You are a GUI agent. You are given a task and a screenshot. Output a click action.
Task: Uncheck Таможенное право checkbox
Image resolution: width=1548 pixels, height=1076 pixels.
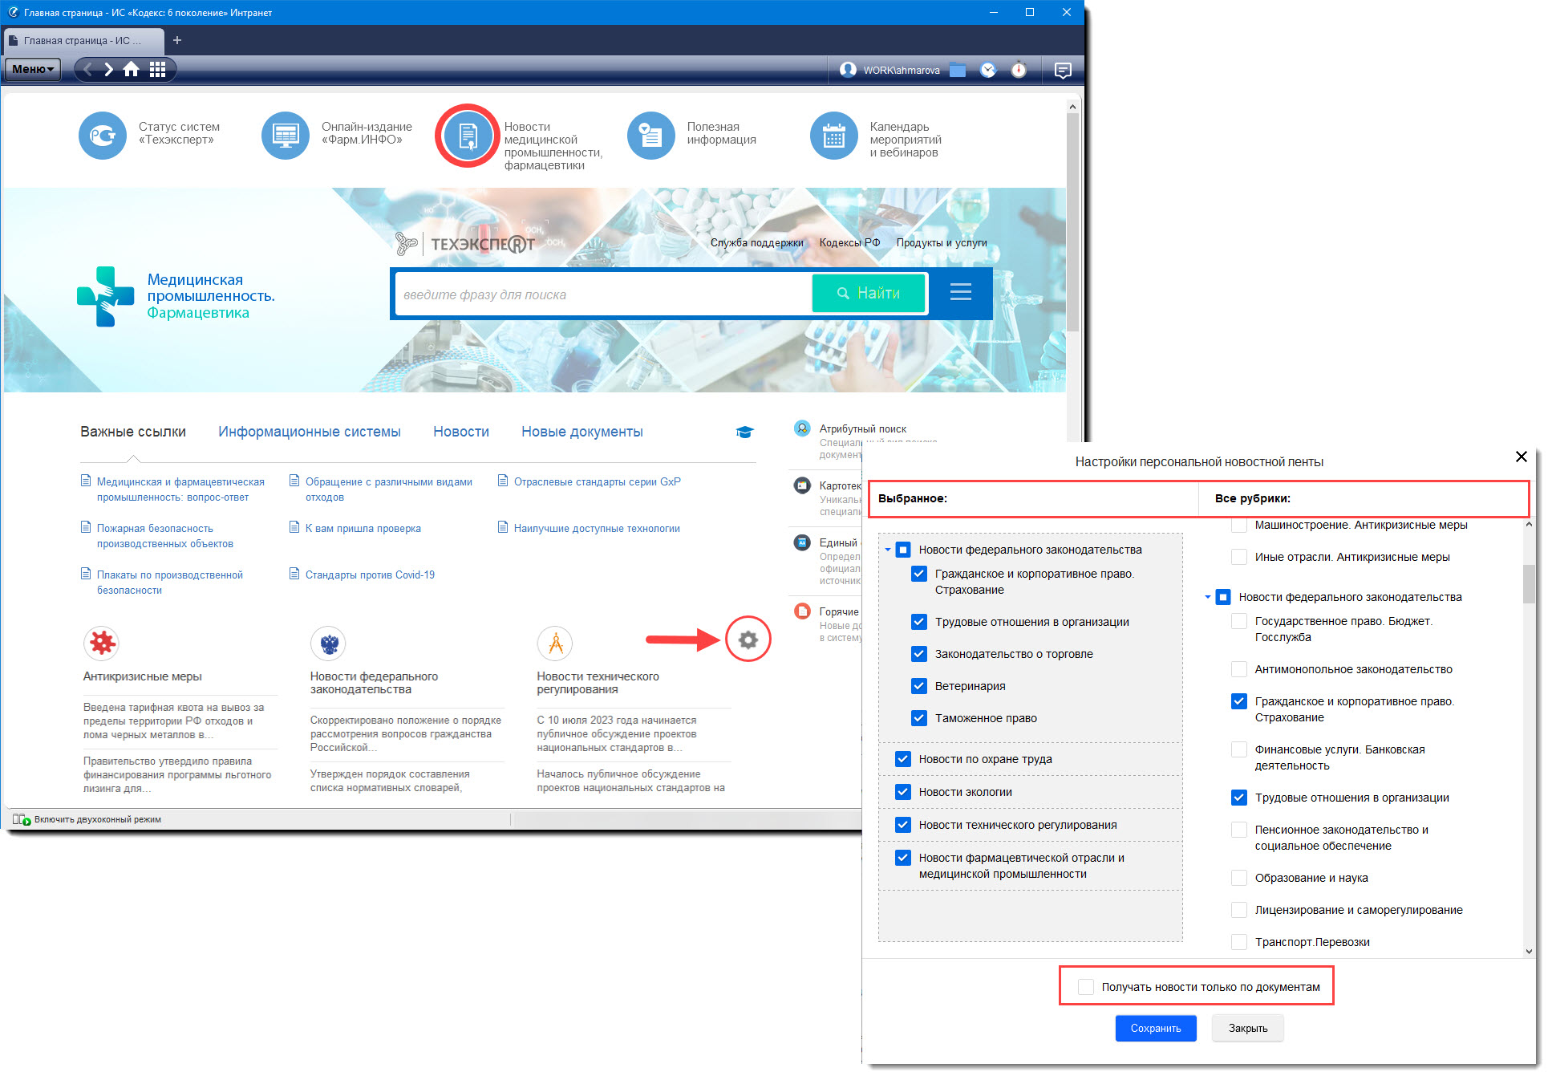coord(919,718)
